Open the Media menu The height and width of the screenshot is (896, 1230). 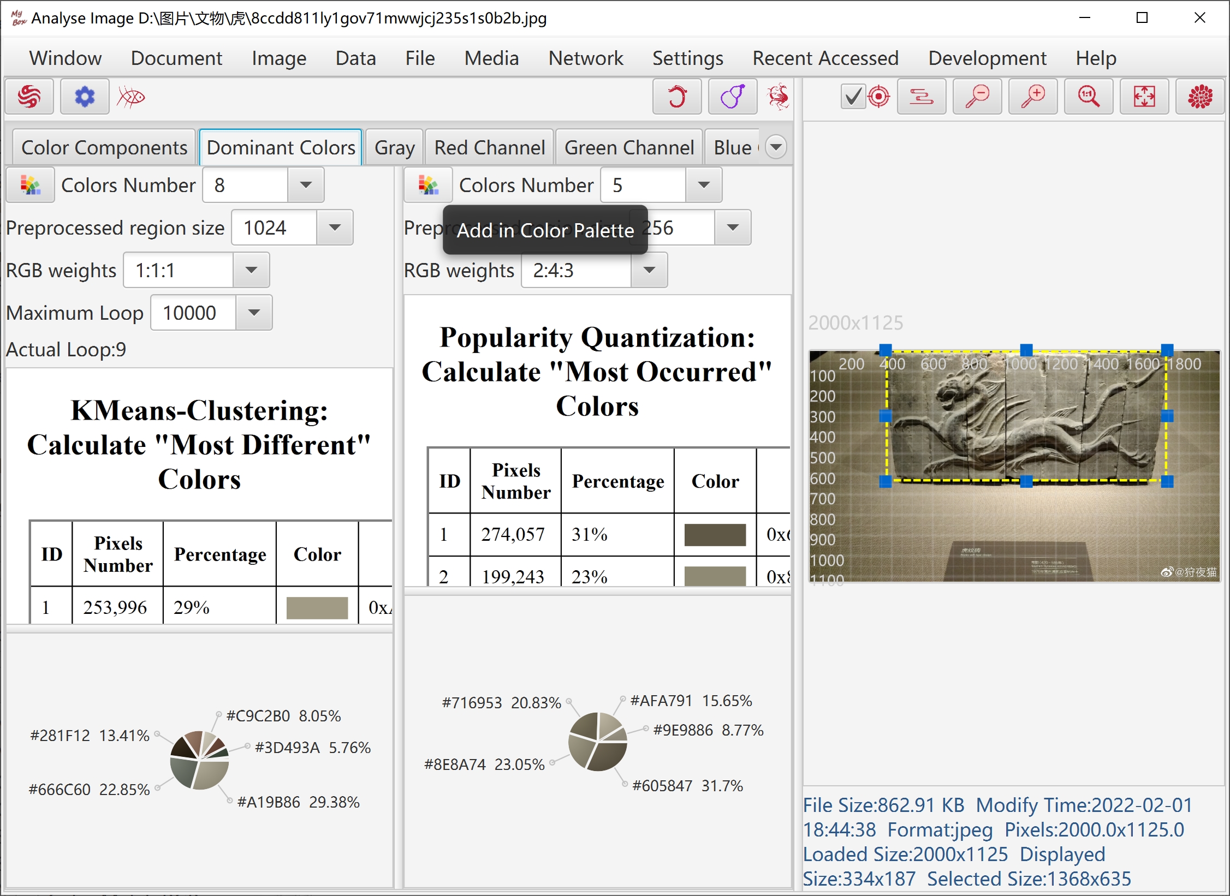pos(491,58)
